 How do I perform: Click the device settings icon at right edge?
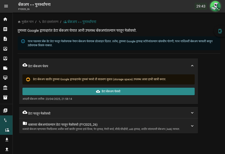click(220, 31)
